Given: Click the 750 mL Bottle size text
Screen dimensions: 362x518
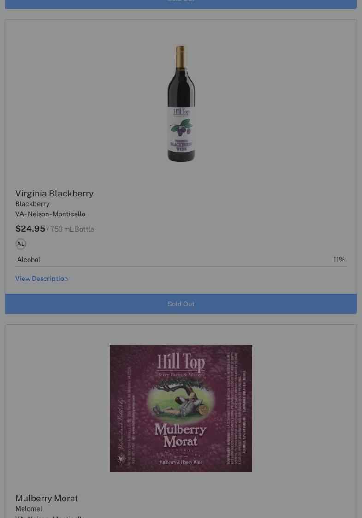Looking at the screenshot, I should click(72, 229).
